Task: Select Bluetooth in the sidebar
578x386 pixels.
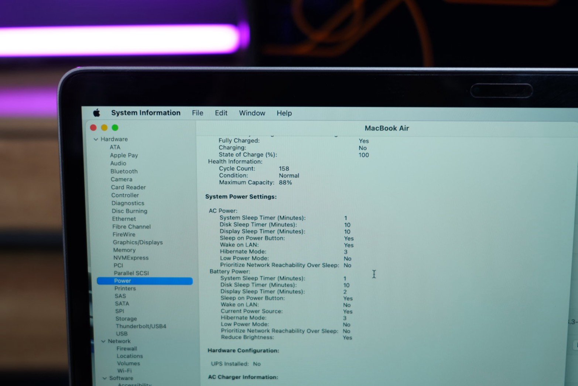Action: 124,171
